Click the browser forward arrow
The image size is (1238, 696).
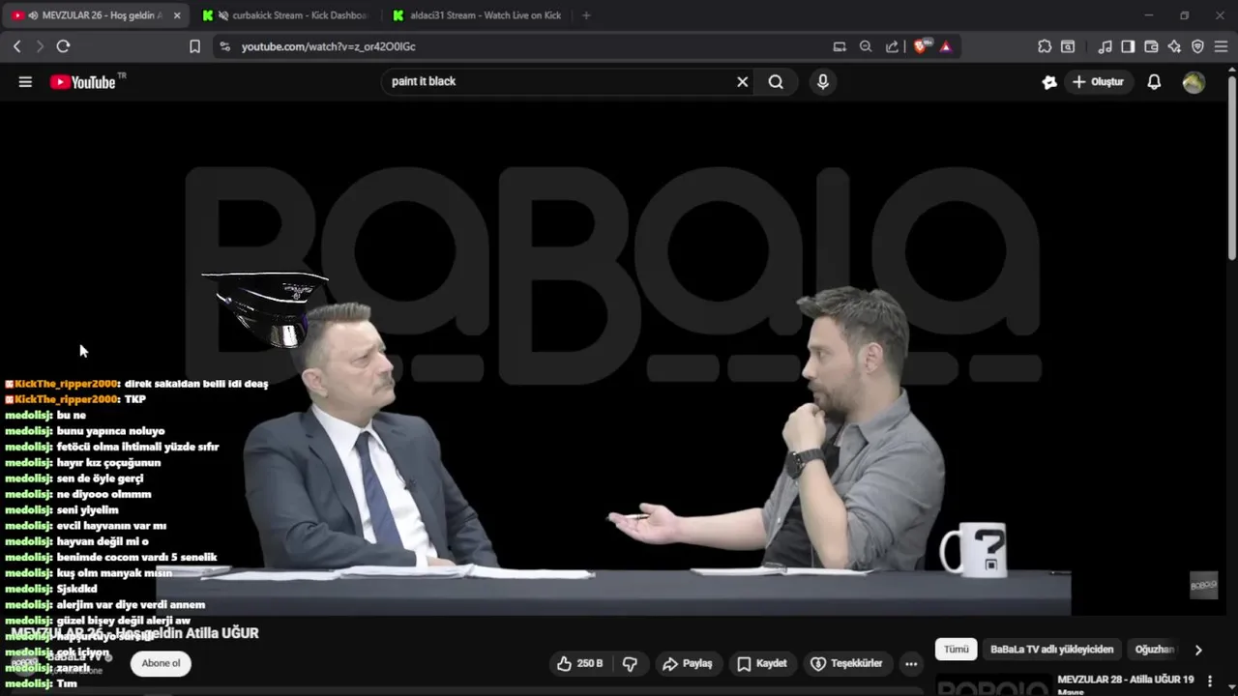pos(40,46)
